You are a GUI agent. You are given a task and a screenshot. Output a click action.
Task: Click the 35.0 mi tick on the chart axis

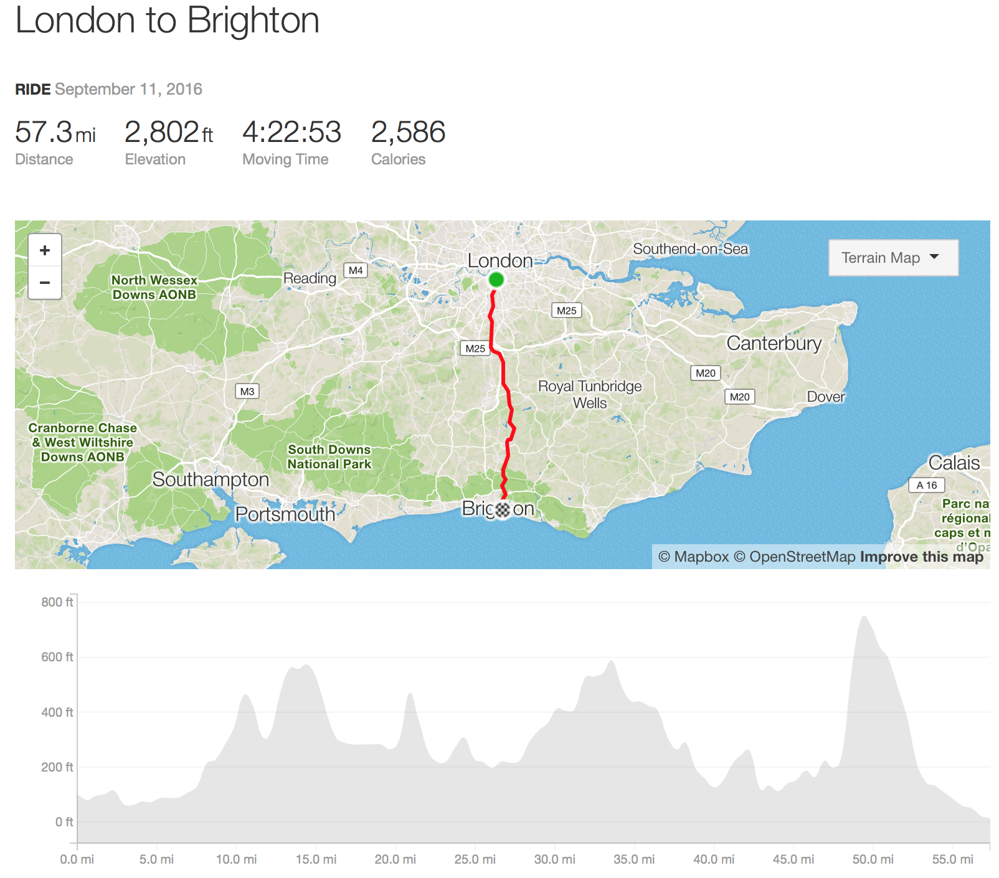(x=634, y=859)
